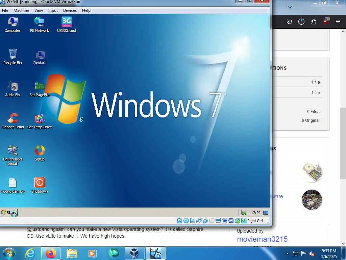Select the Recycle Bin icon in the VM
This screenshot has height=260, width=346.
pyautogui.click(x=13, y=57)
